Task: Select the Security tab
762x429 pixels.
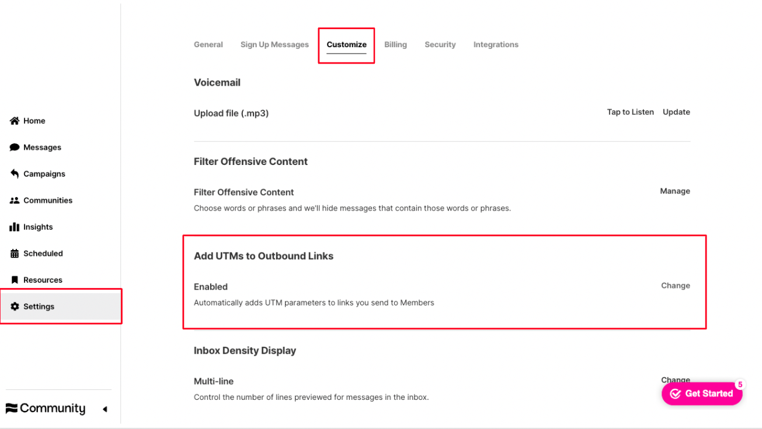Action: coord(440,44)
